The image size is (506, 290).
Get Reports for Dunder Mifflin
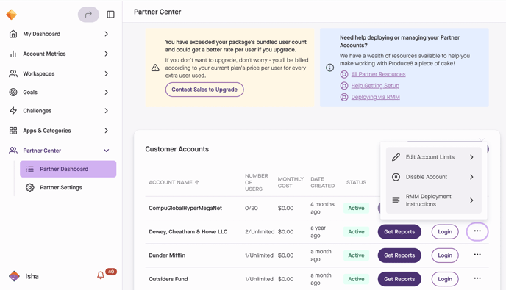click(x=399, y=255)
